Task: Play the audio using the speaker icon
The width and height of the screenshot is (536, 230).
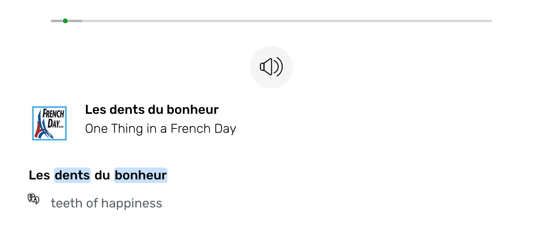Action: 271,67
